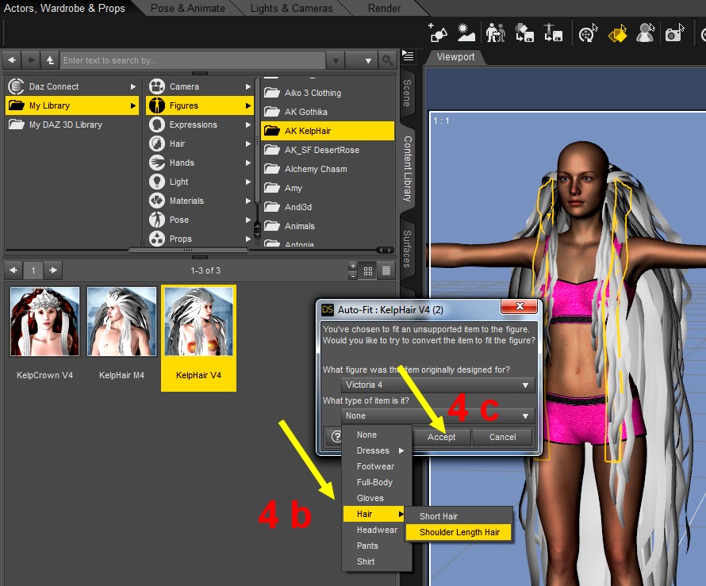Viewport: 706px width, 586px height.
Task: Click the search text input field
Action: pos(193,60)
